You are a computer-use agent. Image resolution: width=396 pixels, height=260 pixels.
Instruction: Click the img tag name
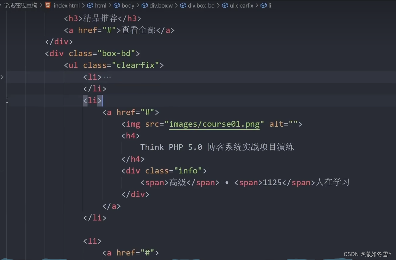pyautogui.click(x=133, y=124)
